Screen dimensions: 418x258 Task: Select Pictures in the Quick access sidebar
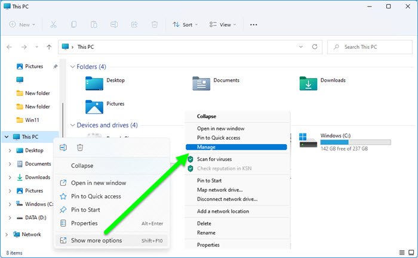30,67
